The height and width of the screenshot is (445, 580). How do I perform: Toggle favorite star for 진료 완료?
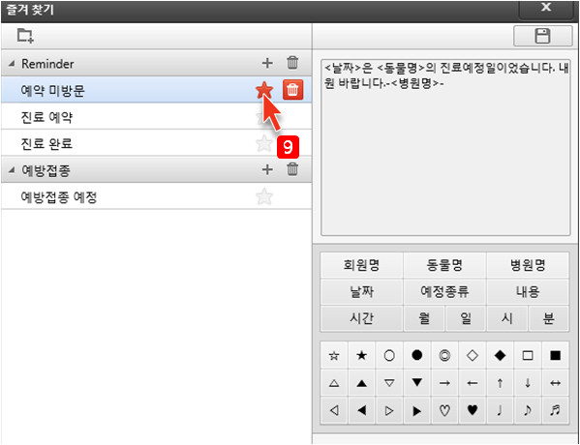tap(264, 143)
